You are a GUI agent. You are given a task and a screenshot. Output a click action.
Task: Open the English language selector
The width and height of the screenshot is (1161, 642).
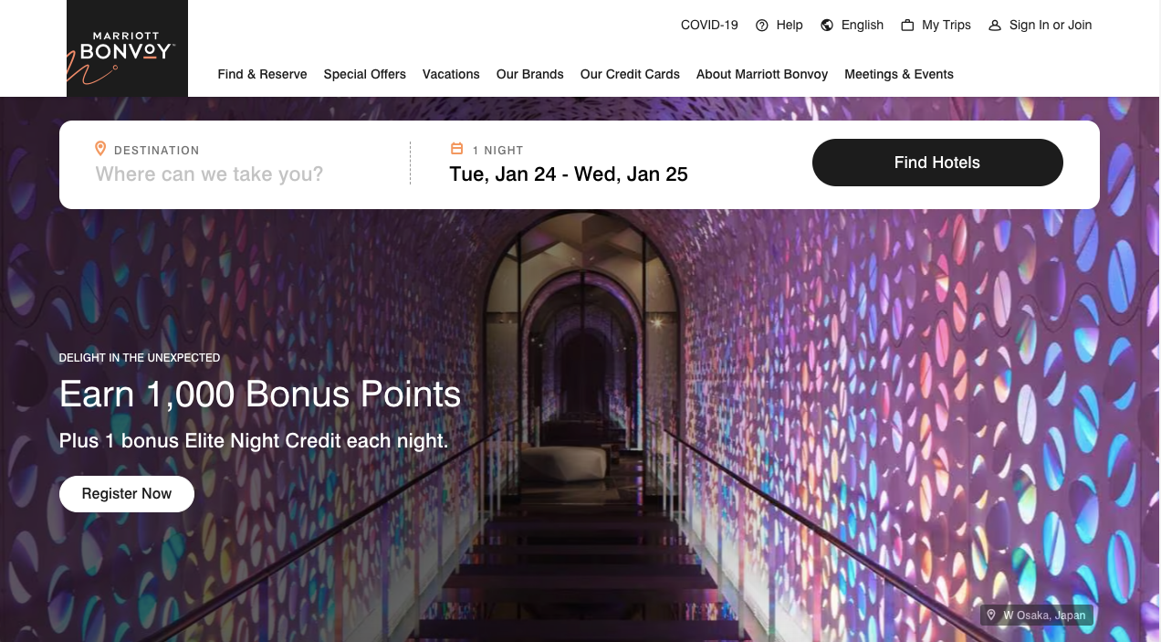(x=852, y=26)
